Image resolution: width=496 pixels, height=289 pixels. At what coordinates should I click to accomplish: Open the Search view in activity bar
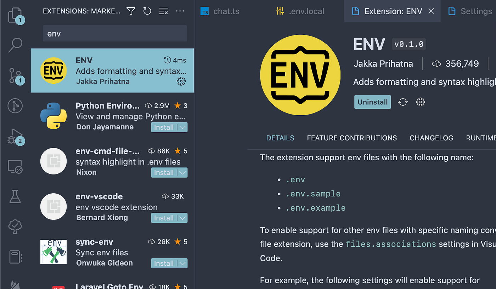[x=15, y=45]
